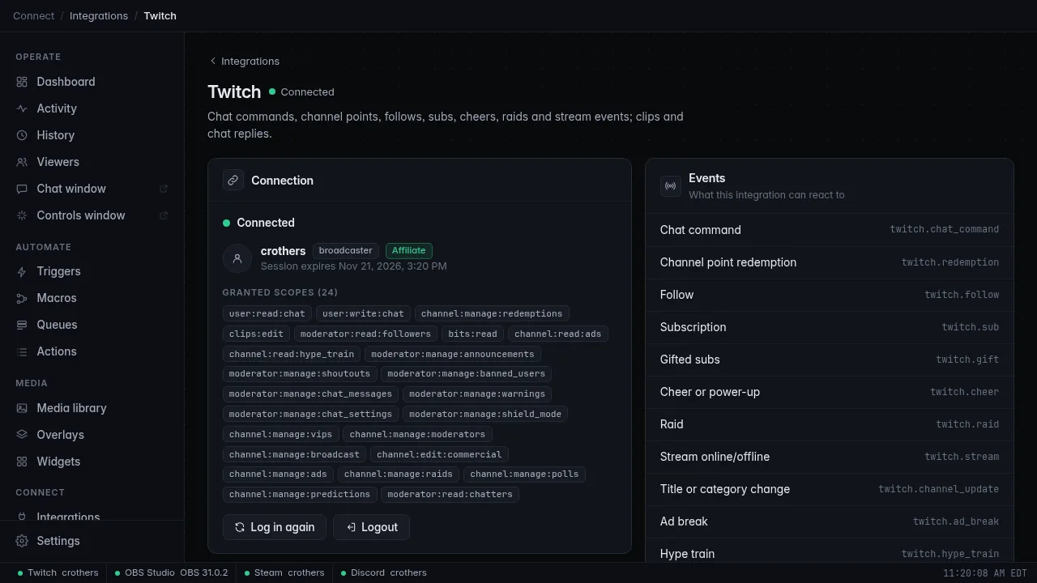Open Dashboard from the sidebar
The image size is (1037, 583).
click(92, 82)
